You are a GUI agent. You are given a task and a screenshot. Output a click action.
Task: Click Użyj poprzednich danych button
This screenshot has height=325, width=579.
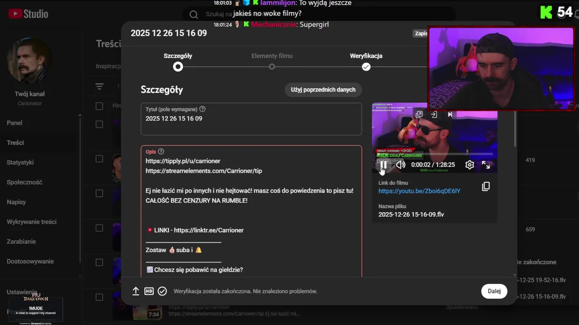pos(323,89)
